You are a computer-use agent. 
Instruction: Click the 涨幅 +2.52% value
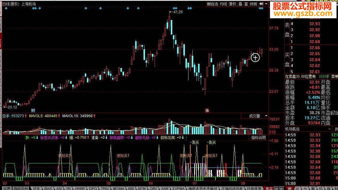point(313,92)
